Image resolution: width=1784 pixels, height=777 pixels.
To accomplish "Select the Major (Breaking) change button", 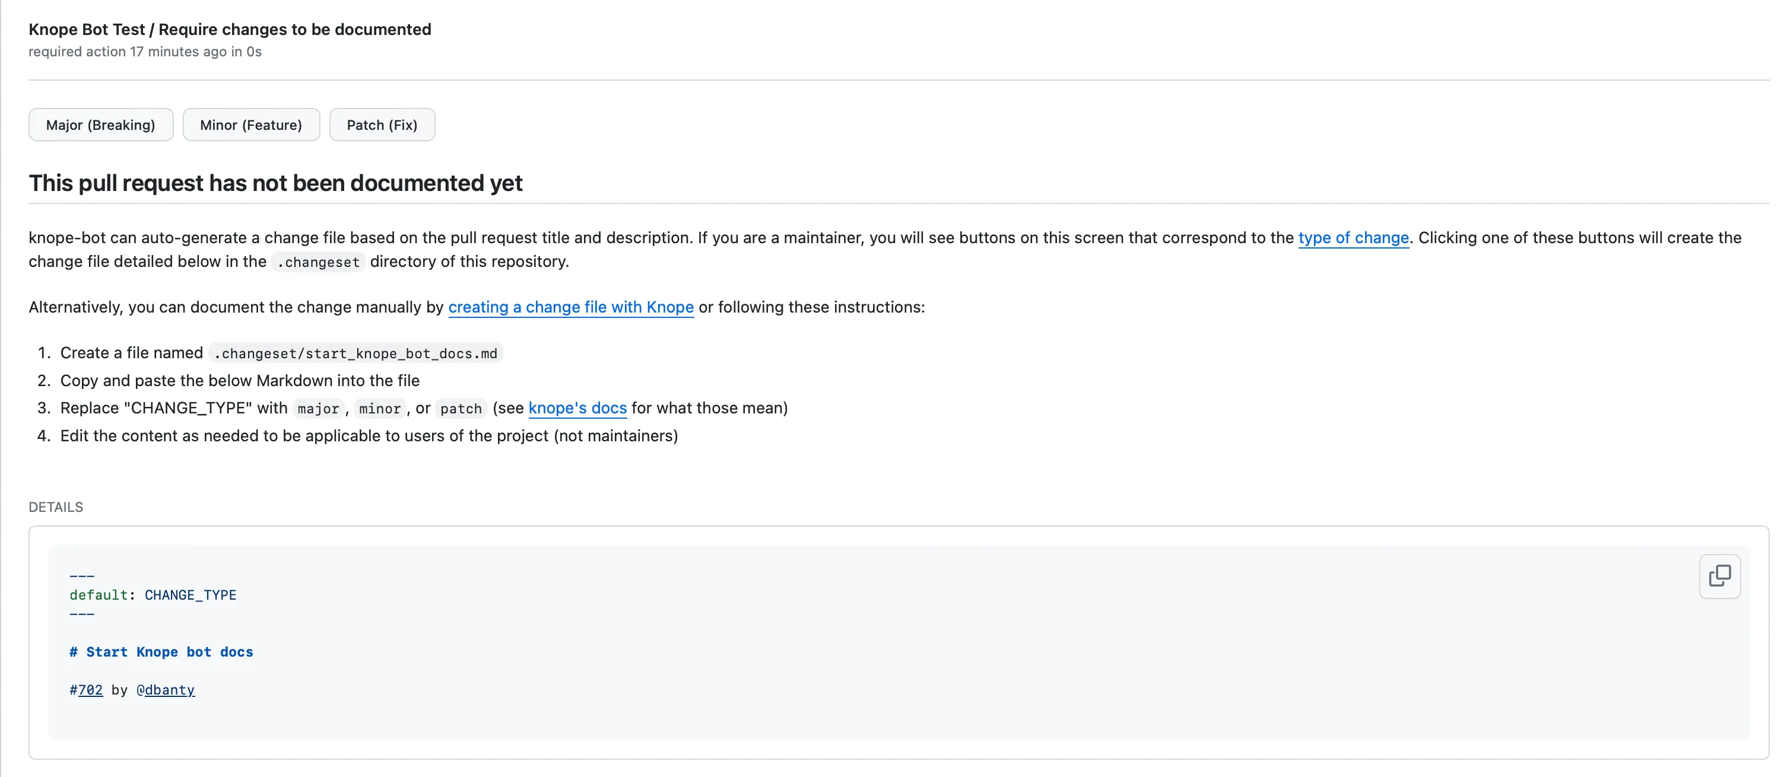I will point(100,125).
